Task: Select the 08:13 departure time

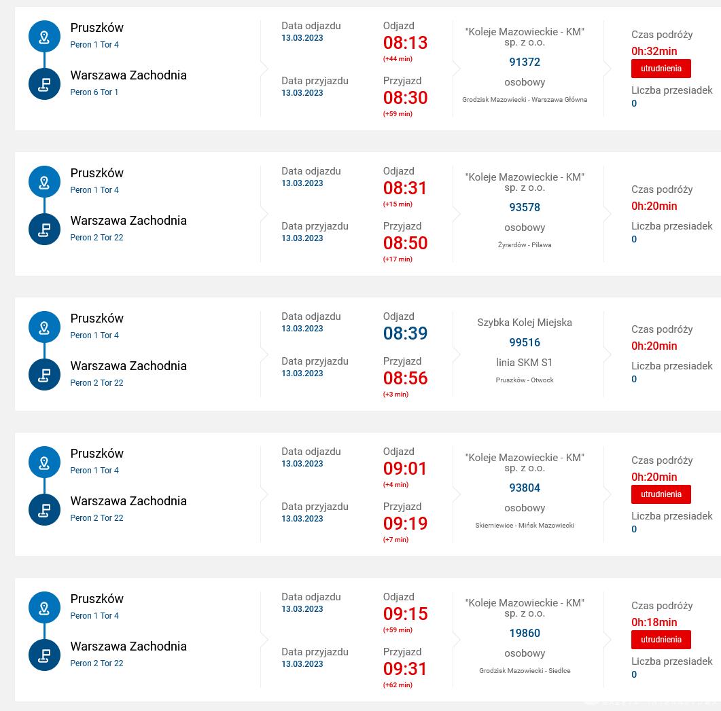Action: [405, 43]
